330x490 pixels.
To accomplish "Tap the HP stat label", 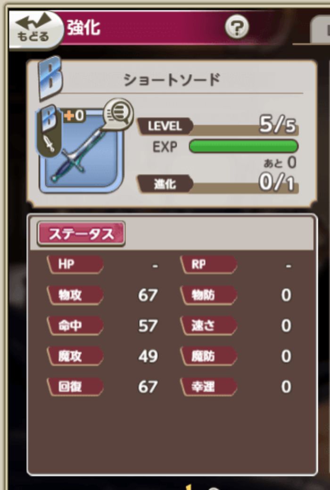I will click(x=75, y=264).
